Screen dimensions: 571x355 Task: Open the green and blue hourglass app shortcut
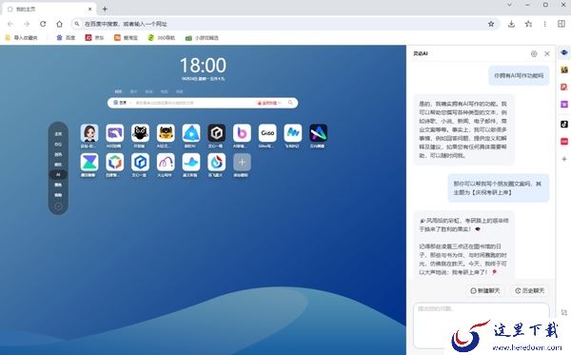[x=89, y=162]
